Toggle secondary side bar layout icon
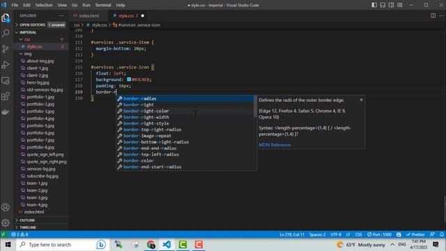Image resolution: width=446 pixels, height=251 pixels. pos(392,5)
